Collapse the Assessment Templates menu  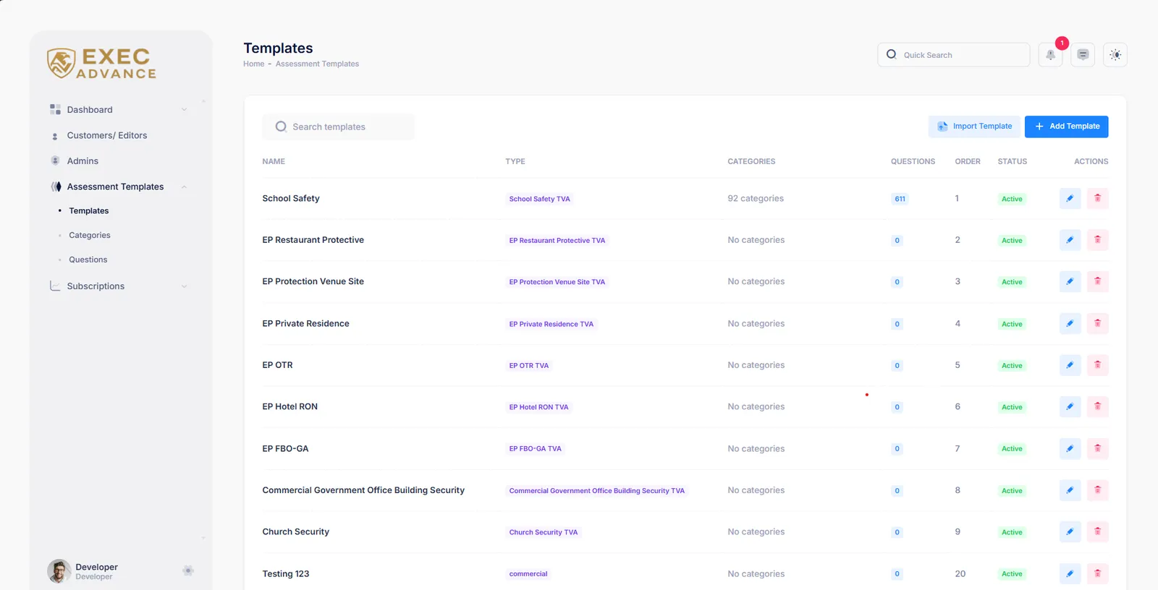[119, 187]
